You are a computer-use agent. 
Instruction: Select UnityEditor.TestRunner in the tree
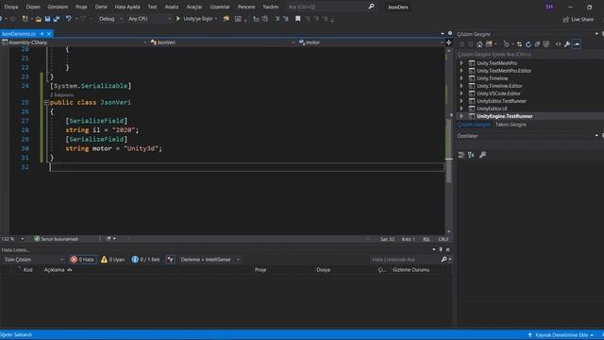[501, 101]
